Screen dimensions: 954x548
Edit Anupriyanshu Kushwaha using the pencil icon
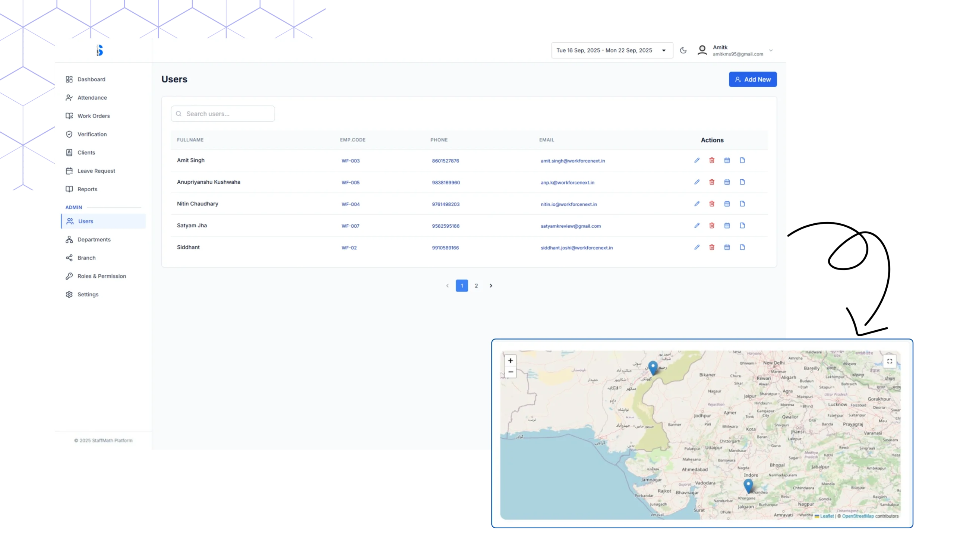click(697, 182)
